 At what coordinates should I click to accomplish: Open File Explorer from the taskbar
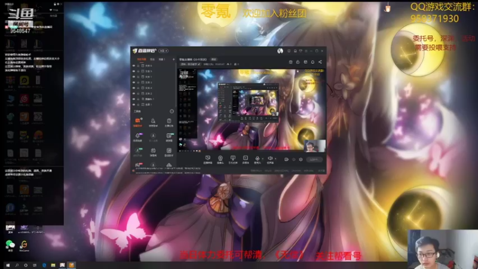[53, 265]
